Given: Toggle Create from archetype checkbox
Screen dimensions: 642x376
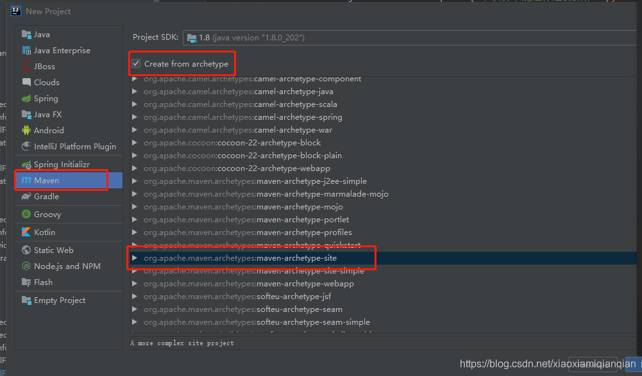Looking at the screenshot, I should 137,63.
